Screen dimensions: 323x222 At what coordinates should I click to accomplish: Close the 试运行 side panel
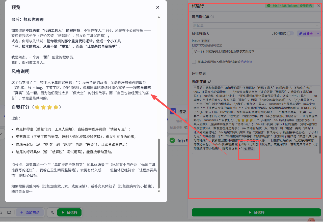tap(319, 6)
